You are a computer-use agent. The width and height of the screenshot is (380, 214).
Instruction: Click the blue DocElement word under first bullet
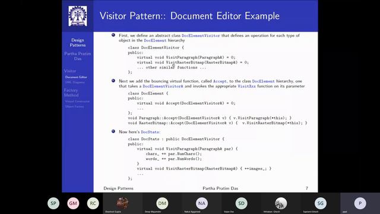[x=155, y=40]
